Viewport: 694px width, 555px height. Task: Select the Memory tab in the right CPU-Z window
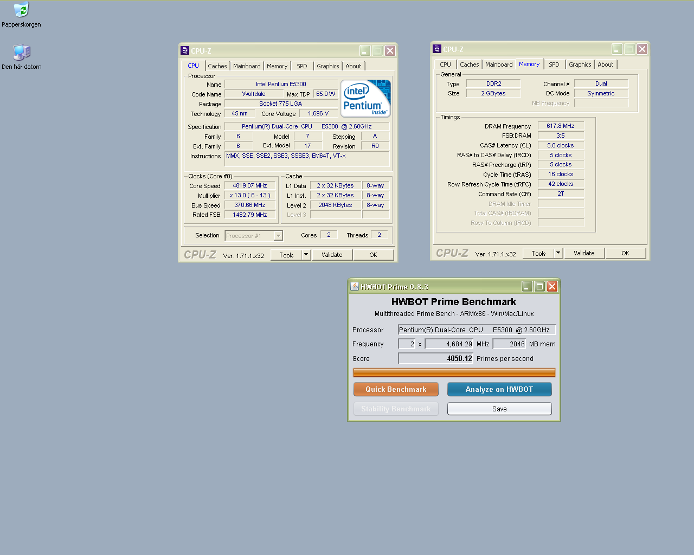tap(529, 64)
